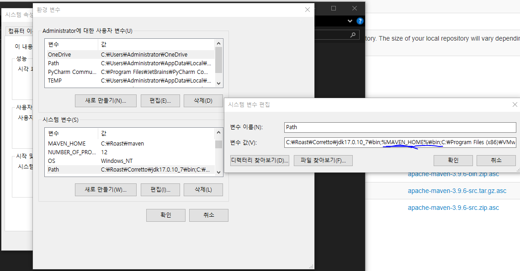Image resolution: width=520 pixels, height=271 pixels.
Task: Close the dark background window
Action: [x=355, y=8]
